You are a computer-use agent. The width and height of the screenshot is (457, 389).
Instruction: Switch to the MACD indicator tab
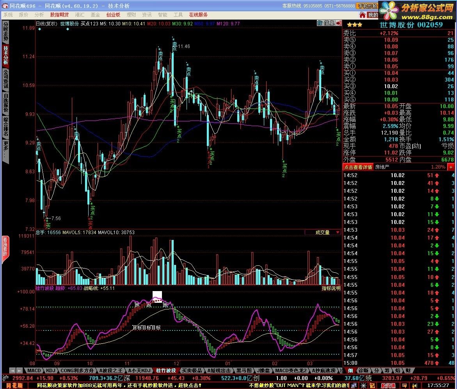34,370
